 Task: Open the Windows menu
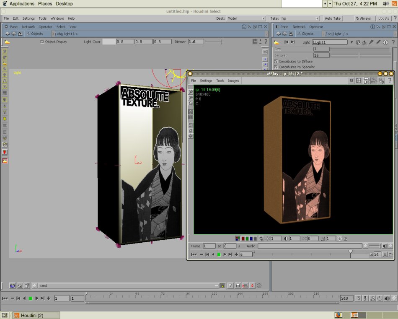(x=57, y=18)
